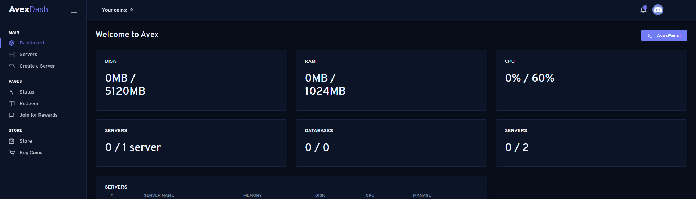
Task: Click the Buy Coins cart icon
Action: click(12, 153)
